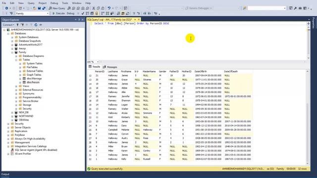Select SQL Server Agent node

tap(36, 150)
